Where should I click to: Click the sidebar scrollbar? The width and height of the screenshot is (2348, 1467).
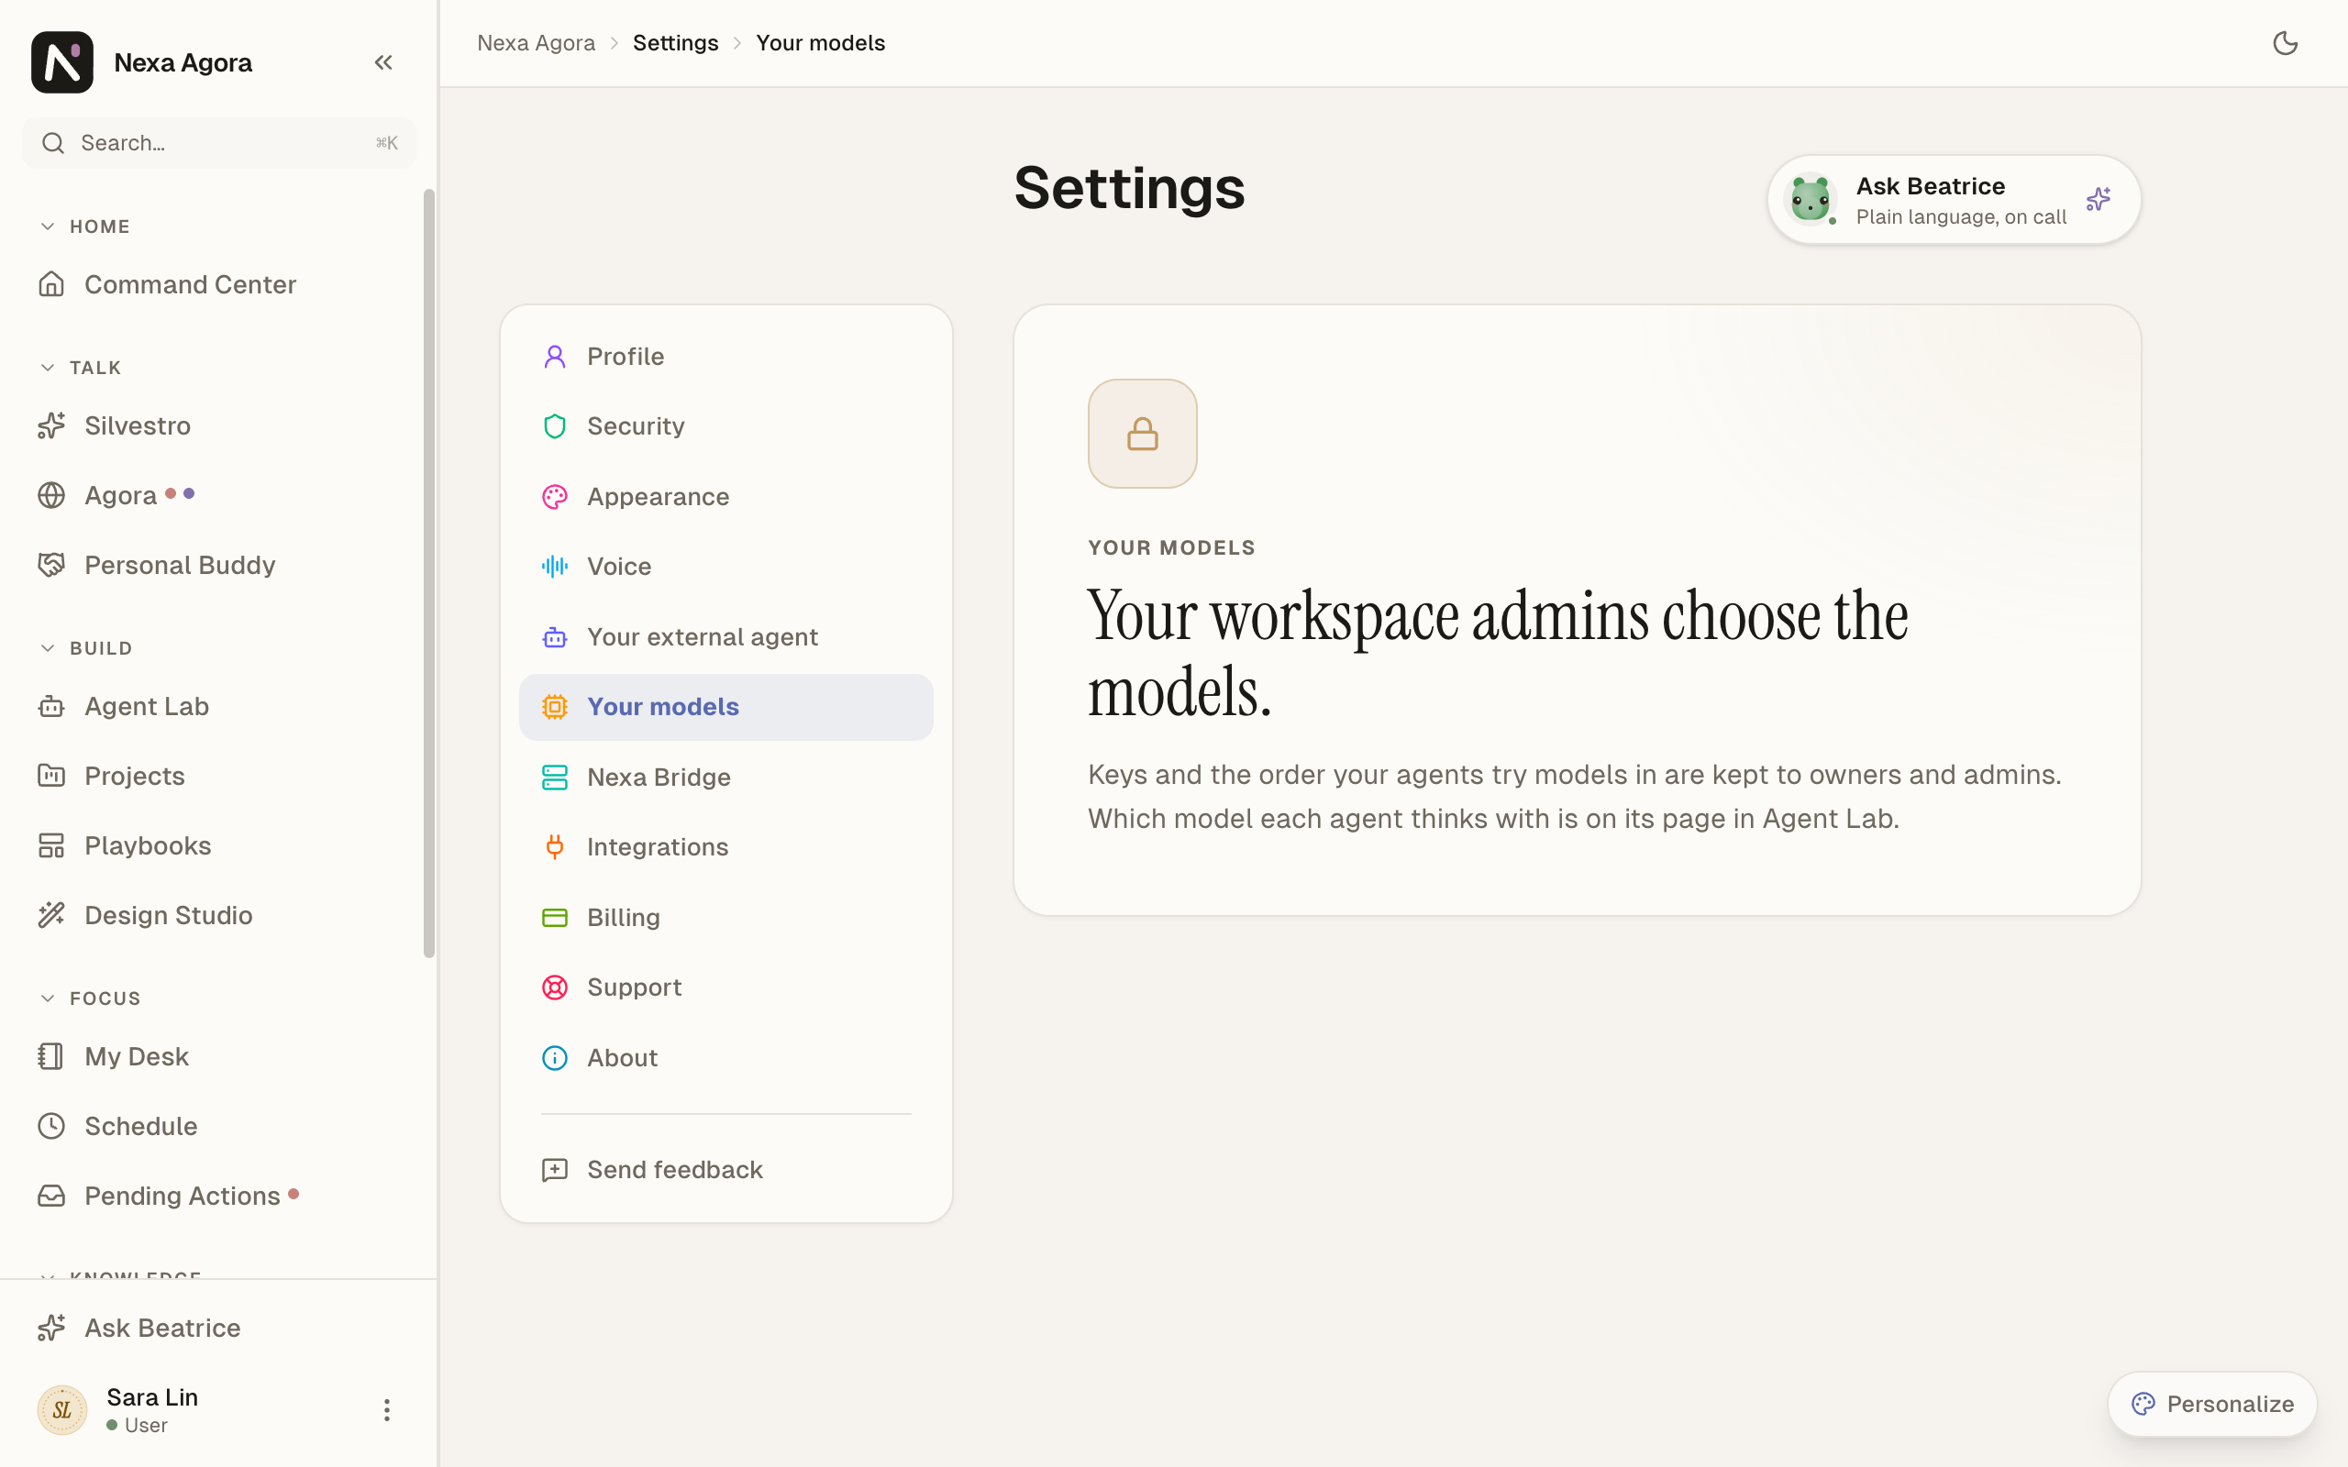pyautogui.click(x=429, y=573)
